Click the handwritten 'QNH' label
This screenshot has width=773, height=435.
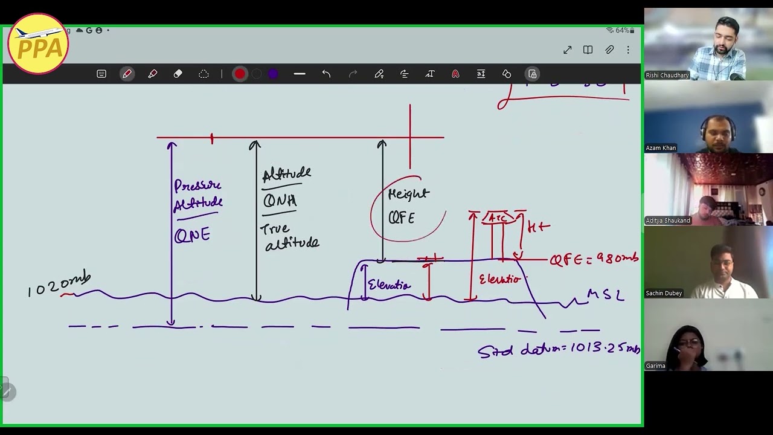point(280,201)
